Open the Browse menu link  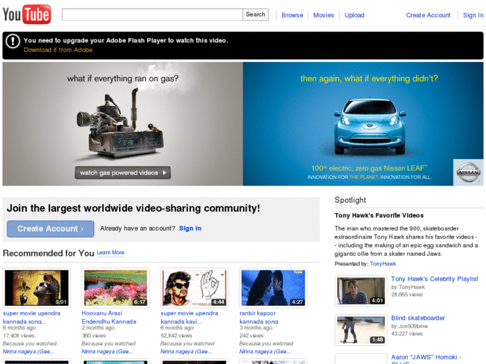[292, 15]
